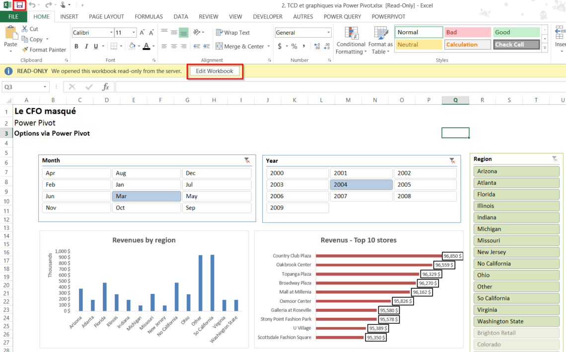Click the Wrap Text icon
This screenshot has height=352, width=566.
tap(219, 32)
